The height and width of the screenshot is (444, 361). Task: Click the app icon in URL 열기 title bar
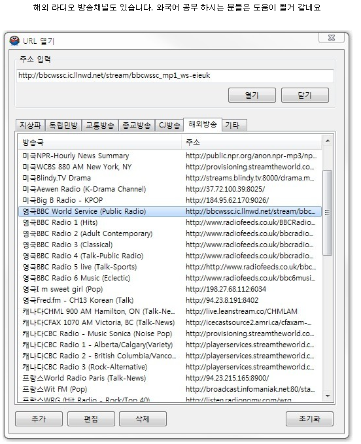pos(14,41)
